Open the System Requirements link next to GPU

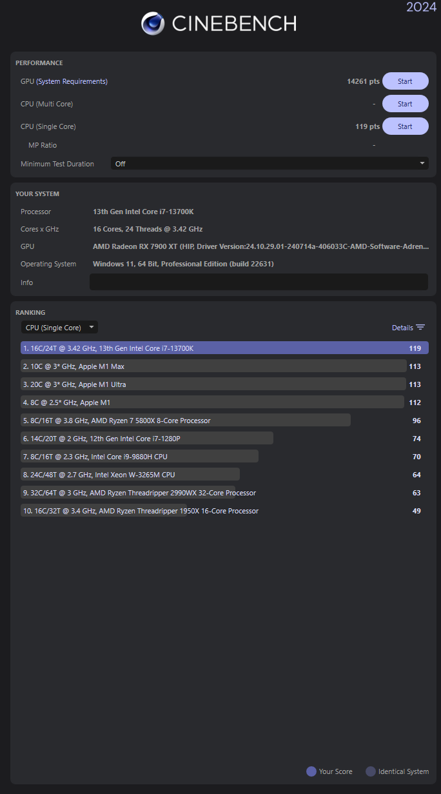pyautogui.click(x=72, y=81)
